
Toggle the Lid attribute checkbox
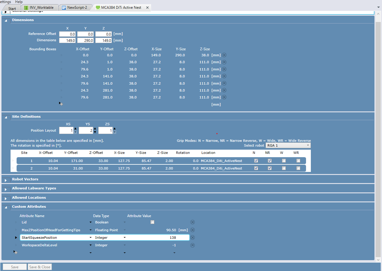click(152, 222)
